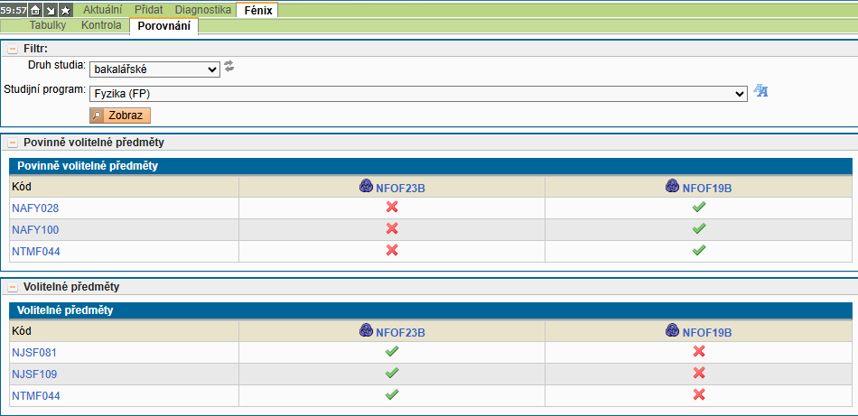Click the text-size icon beside Studijní program
The image size is (858, 416).
pyautogui.click(x=760, y=91)
